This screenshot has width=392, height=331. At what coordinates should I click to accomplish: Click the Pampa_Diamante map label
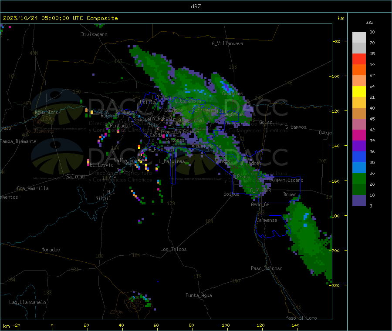(18, 141)
